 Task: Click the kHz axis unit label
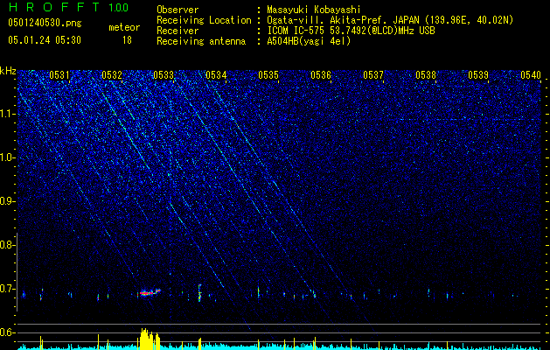point(8,71)
